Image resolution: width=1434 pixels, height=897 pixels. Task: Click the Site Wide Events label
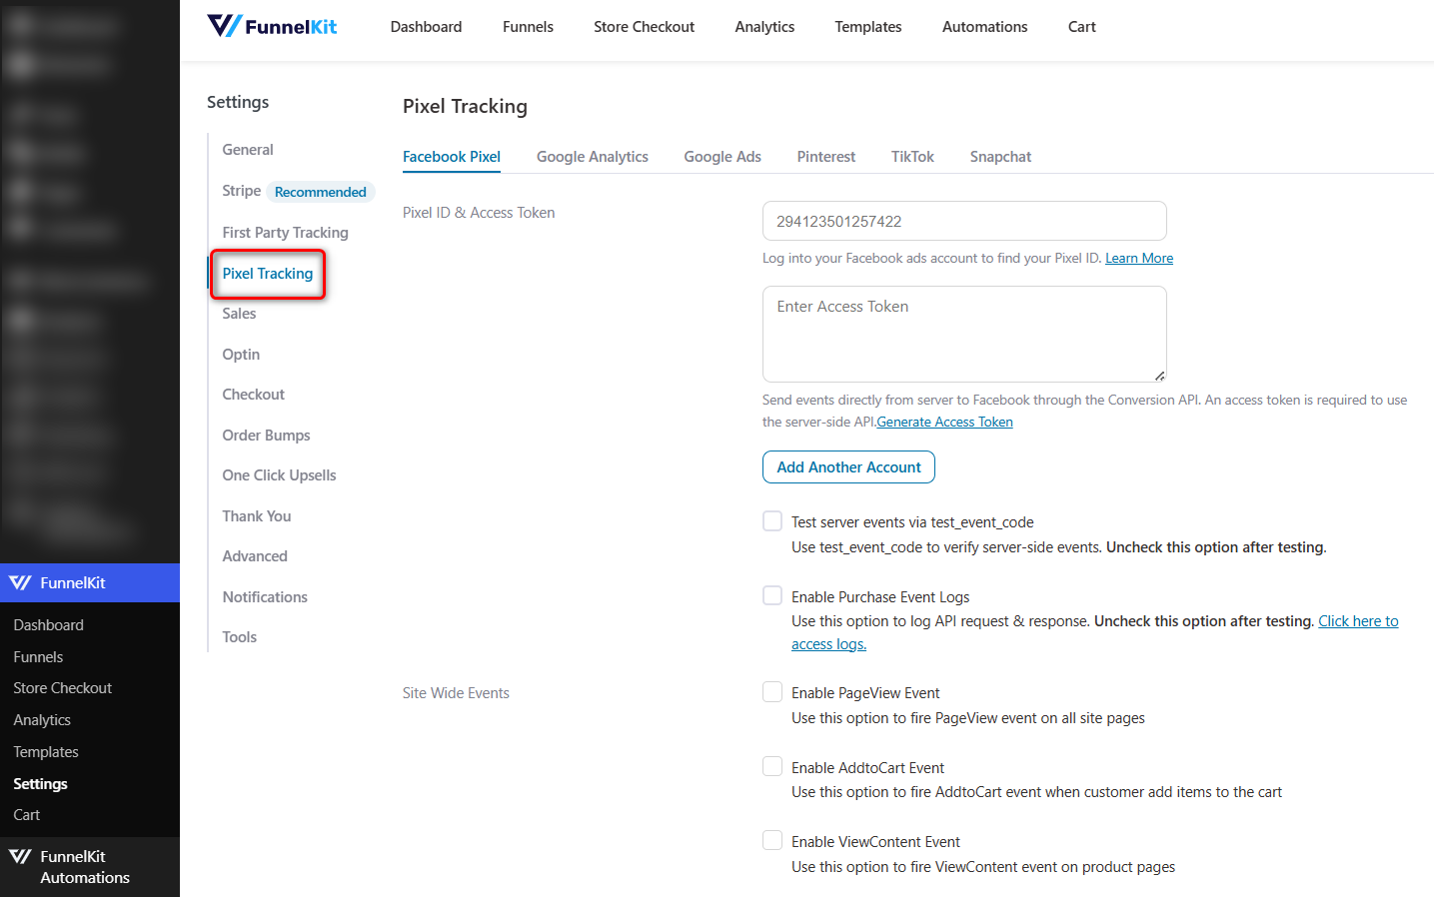(x=456, y=693)
